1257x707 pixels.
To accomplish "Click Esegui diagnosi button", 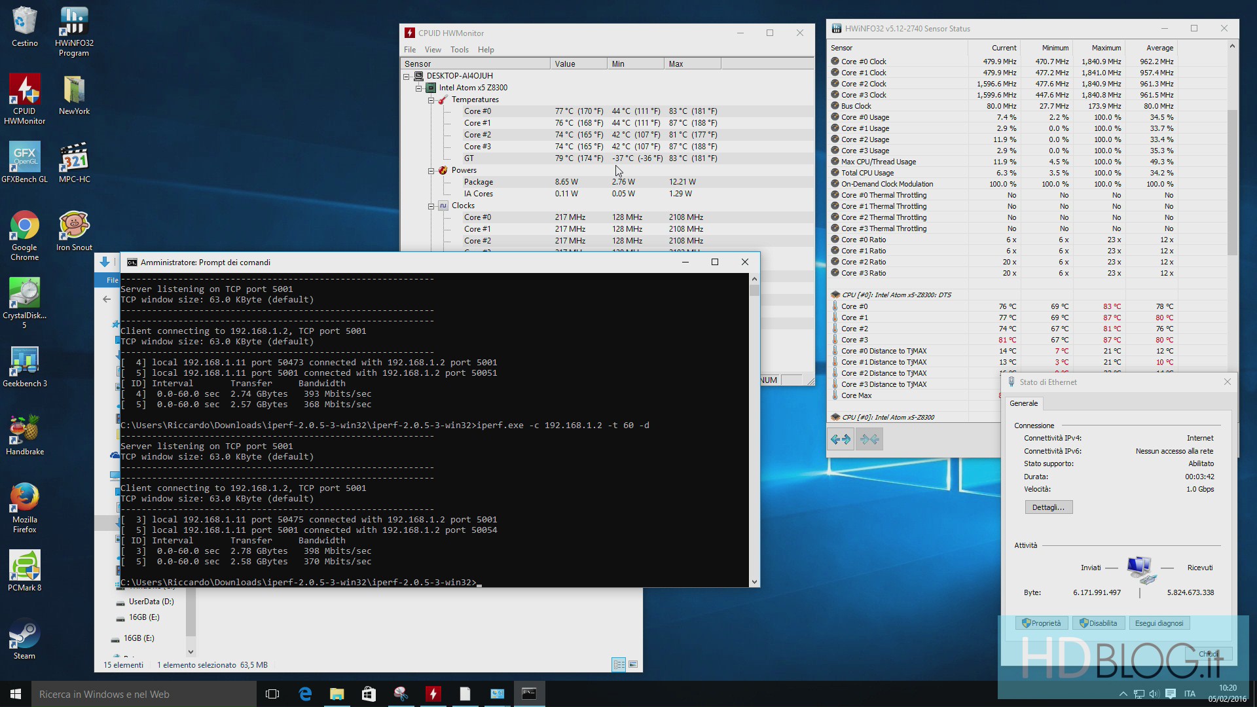I will click(1159, 623).
